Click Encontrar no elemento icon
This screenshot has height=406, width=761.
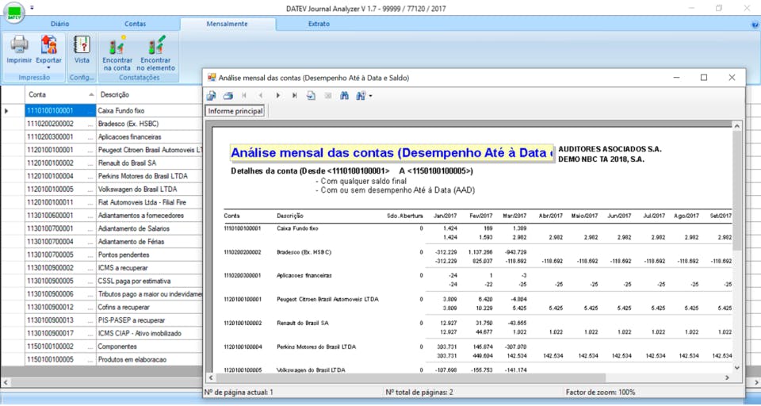coord(155,46)
